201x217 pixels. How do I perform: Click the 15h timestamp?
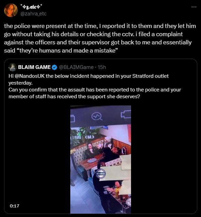coord(102,67)
